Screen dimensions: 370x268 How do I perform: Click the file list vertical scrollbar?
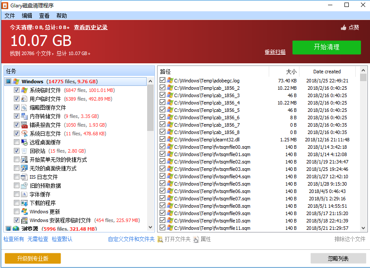pyautogui.click(x=363, y=152)
